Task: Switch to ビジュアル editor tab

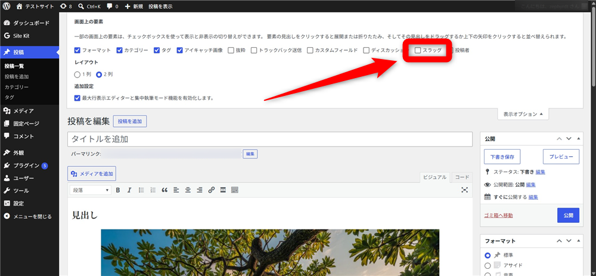Action: [x=435, y=177]
